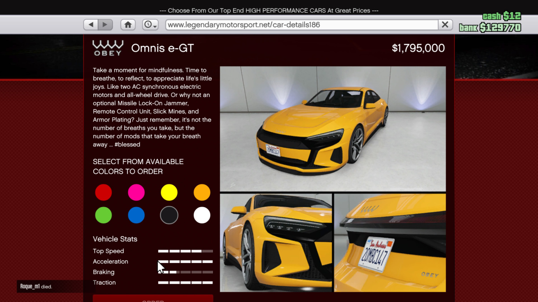Click the $1,795,000 price text
538x302 pixels.
tap(418, 48)
